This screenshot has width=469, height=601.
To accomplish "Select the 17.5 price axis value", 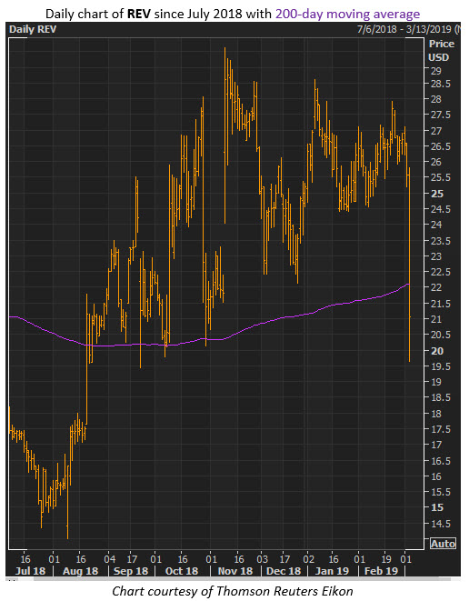I will tap(440, 429).
